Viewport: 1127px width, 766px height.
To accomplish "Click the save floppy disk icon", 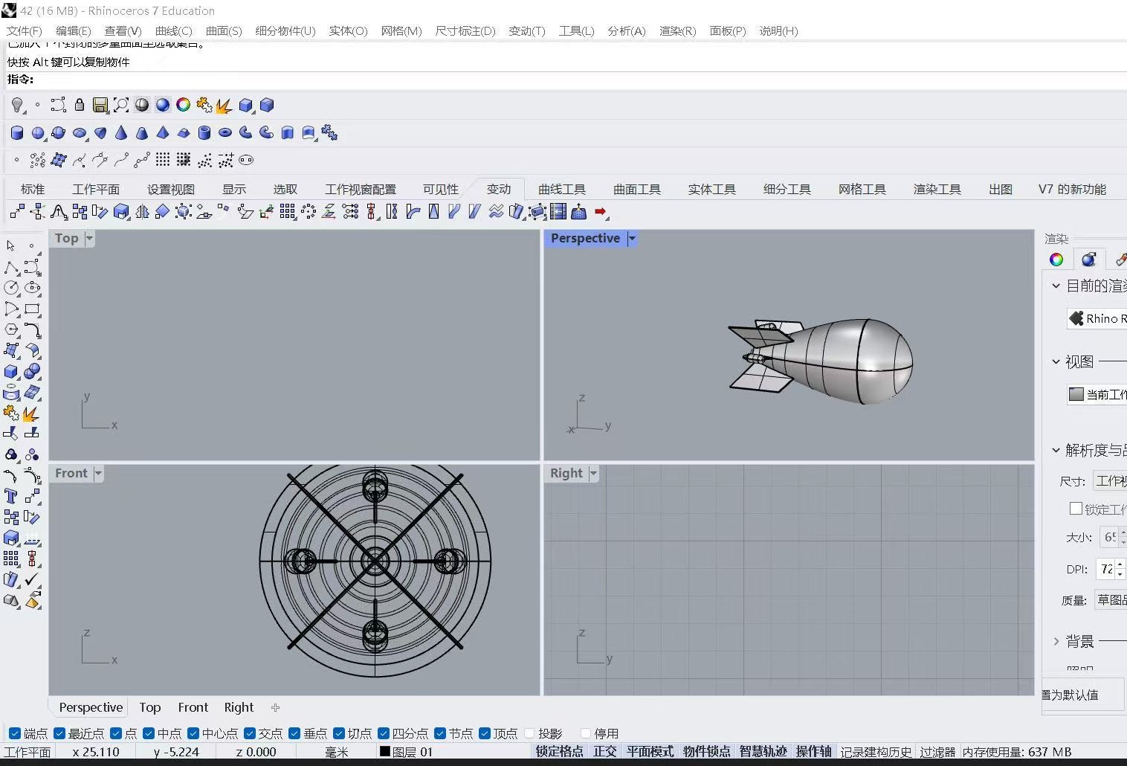I will 100,105.
